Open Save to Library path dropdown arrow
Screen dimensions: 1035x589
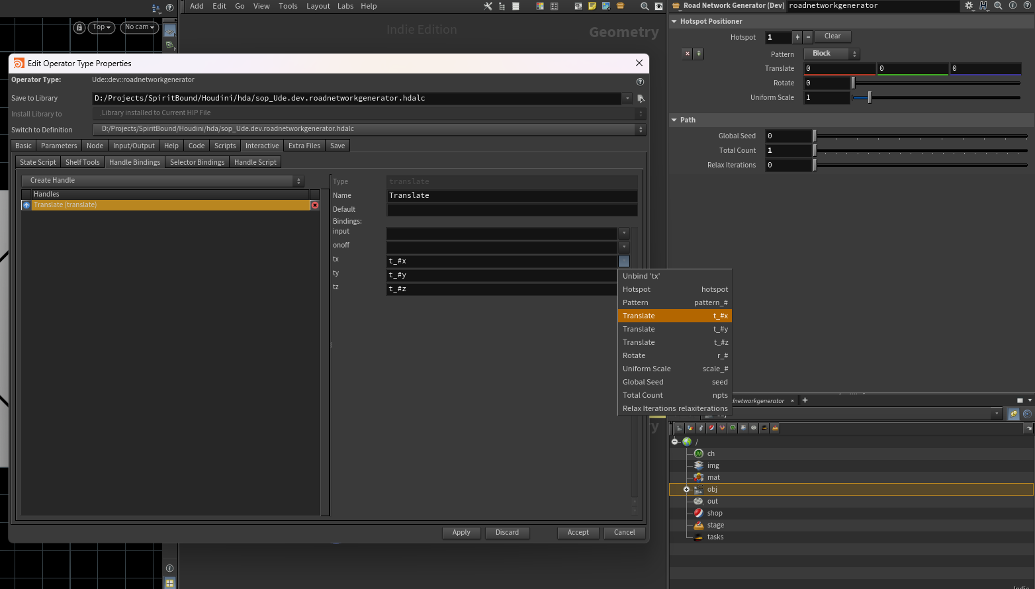[627, 99]
